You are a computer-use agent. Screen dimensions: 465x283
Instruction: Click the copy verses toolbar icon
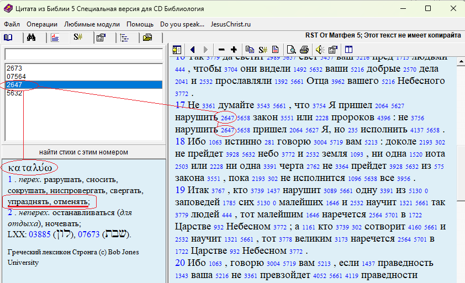click(250, 50)
